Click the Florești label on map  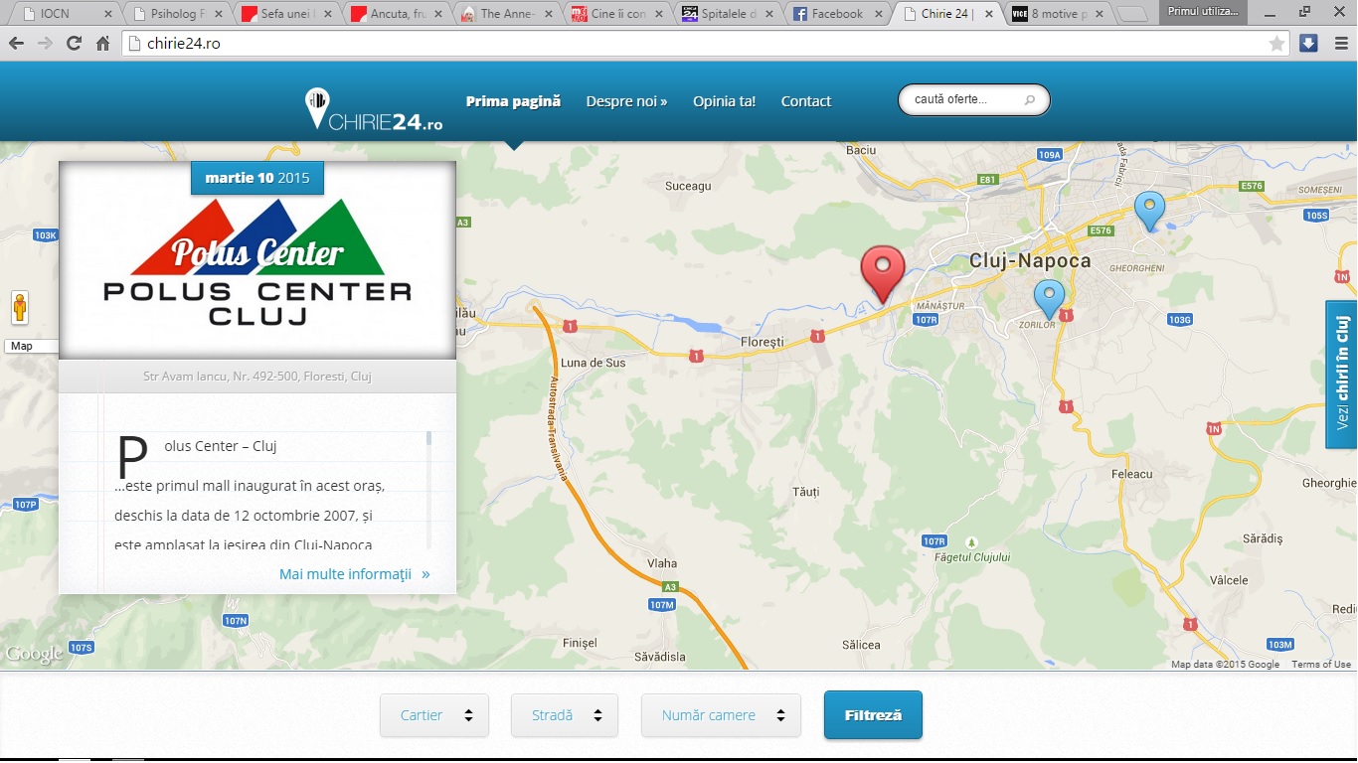[x=763, y=342]
